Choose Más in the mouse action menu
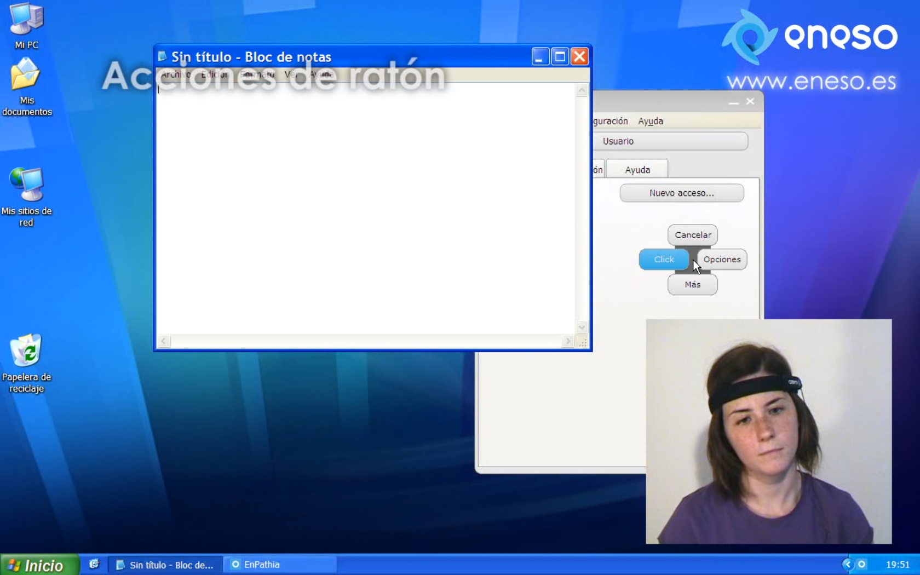Screen dimensions: 920x575 [x=693, y=285]
